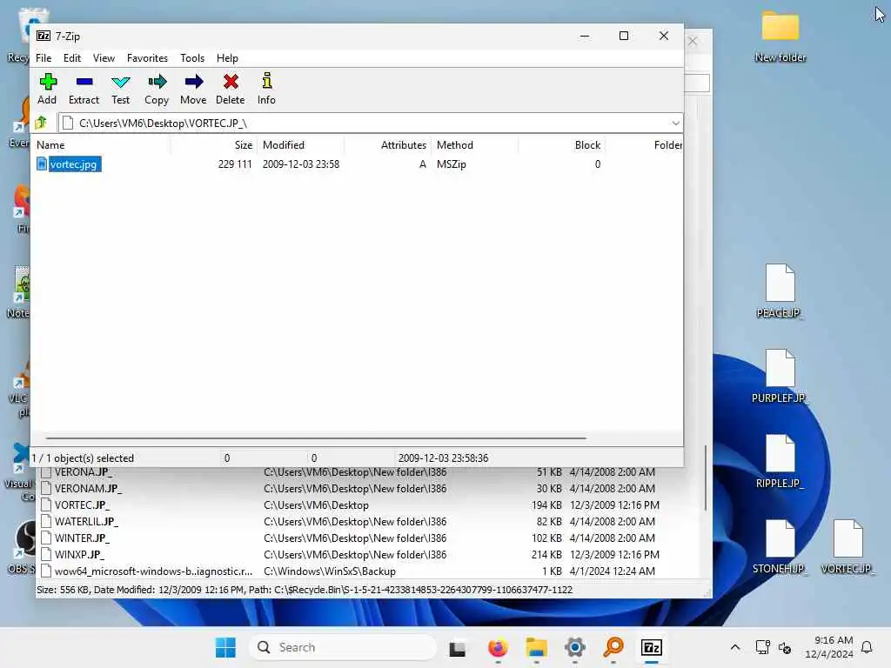891x668 pixels.
Task: Click the 2009-12-03 23:58 modified cell
Action: click(300, 164)
